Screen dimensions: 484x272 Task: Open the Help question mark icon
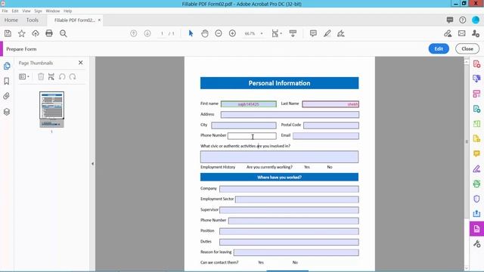tap(462, 20)
